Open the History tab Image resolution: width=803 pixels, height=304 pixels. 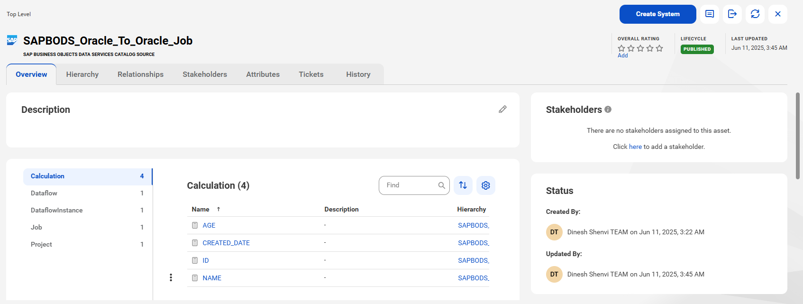[358, 74]
